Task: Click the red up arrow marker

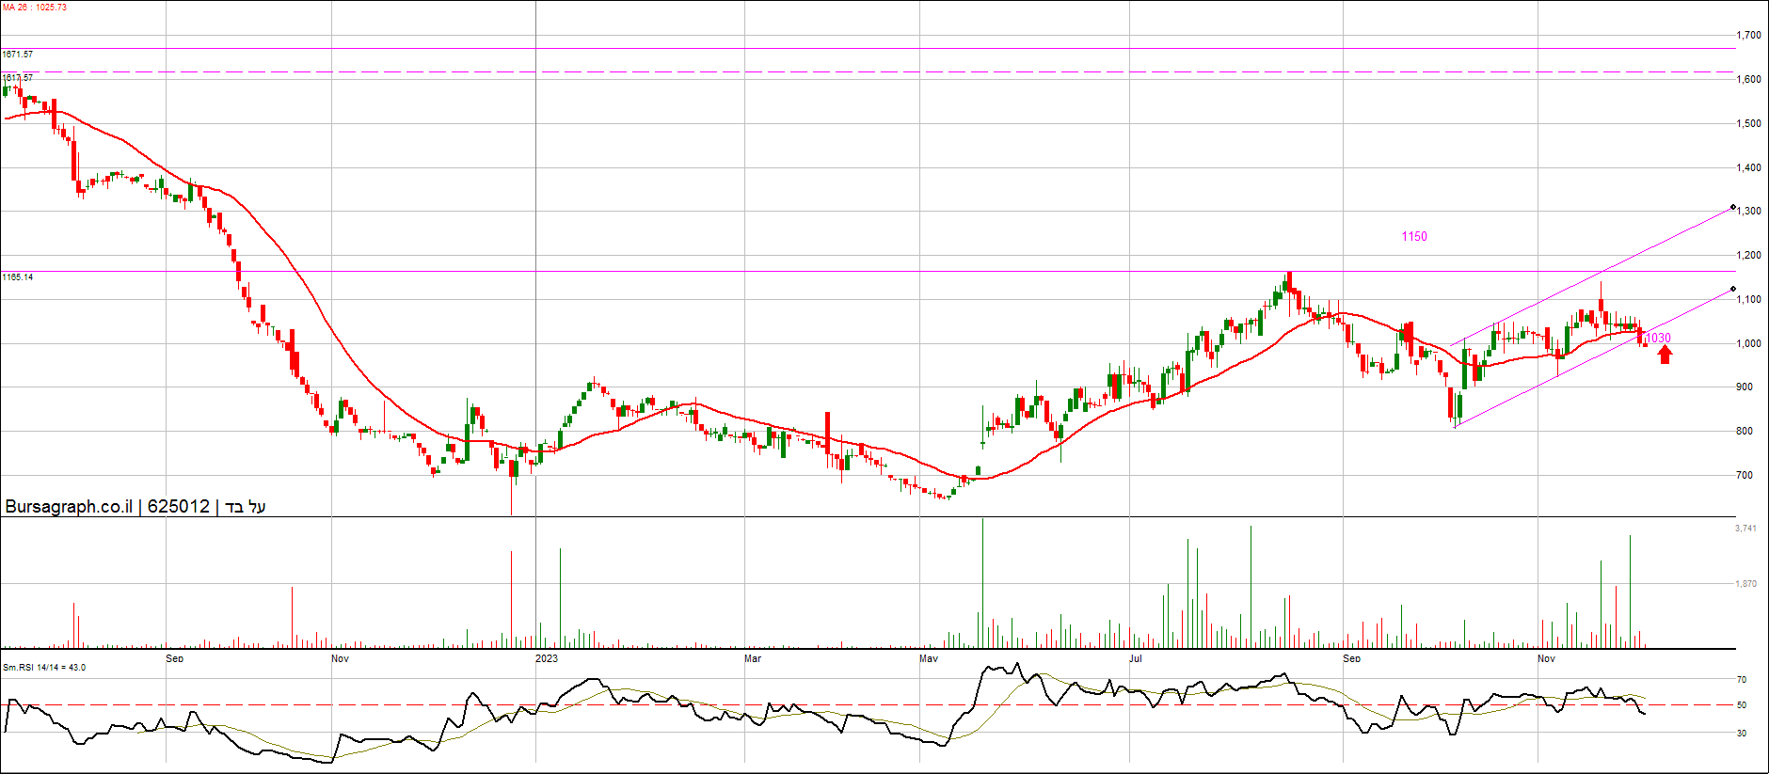Action: [1665, 355]
